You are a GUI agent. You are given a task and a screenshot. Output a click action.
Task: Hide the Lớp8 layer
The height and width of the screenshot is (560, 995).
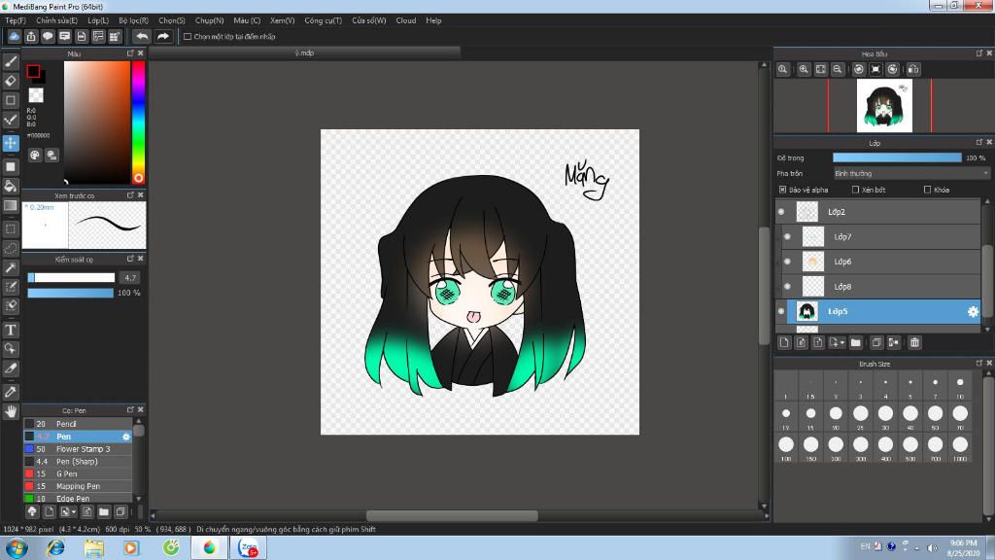tap(787, 287)
